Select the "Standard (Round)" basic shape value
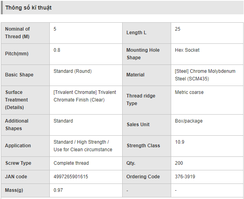Screen dimensions: 244x199 [72, 71]
